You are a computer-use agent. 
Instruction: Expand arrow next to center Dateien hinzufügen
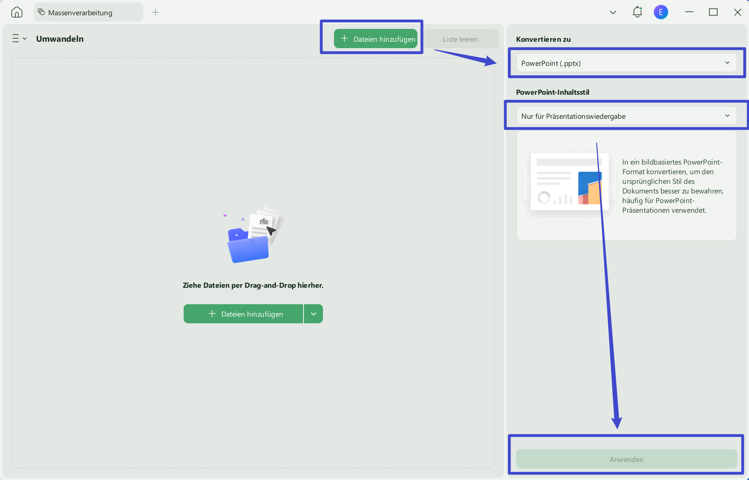314,314
